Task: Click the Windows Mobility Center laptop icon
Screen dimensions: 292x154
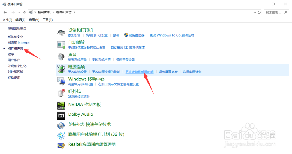Action: 61,82
